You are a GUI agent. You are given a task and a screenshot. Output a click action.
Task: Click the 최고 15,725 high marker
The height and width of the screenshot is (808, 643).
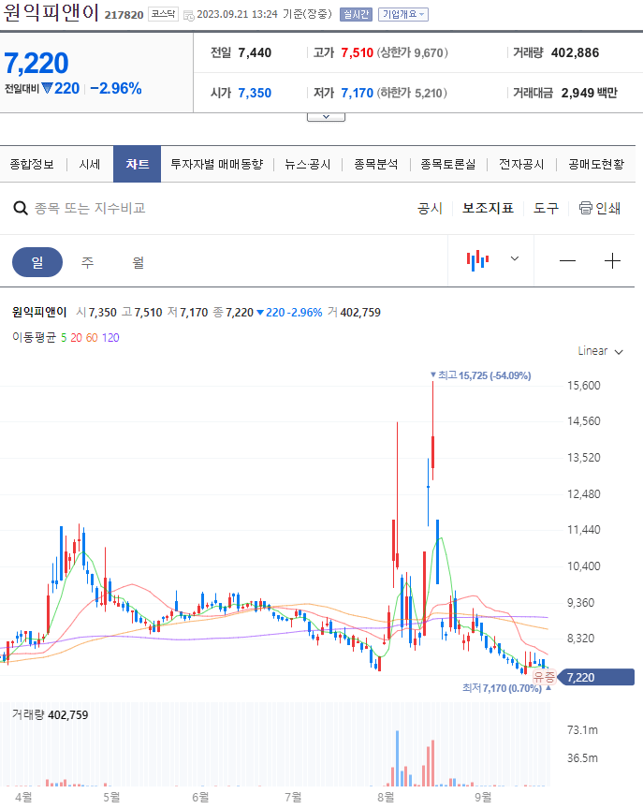point(481,375)
